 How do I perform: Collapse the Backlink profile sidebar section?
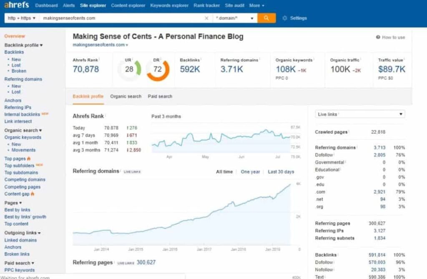tap(23, 45)
